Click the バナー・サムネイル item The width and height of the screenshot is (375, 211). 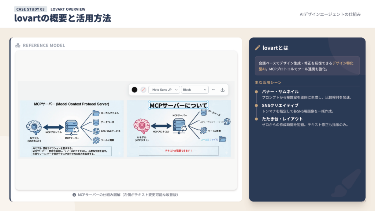pyautogui.click(x=280, y=92)
